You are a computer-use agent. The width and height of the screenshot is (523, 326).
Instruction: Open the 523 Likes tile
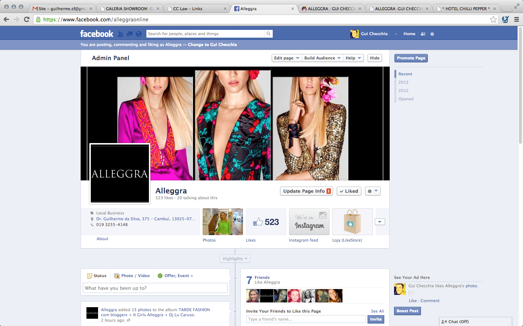pyautogui.click(x=266, y=222)
